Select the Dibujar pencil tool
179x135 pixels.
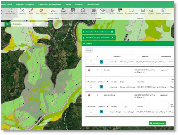31,10
